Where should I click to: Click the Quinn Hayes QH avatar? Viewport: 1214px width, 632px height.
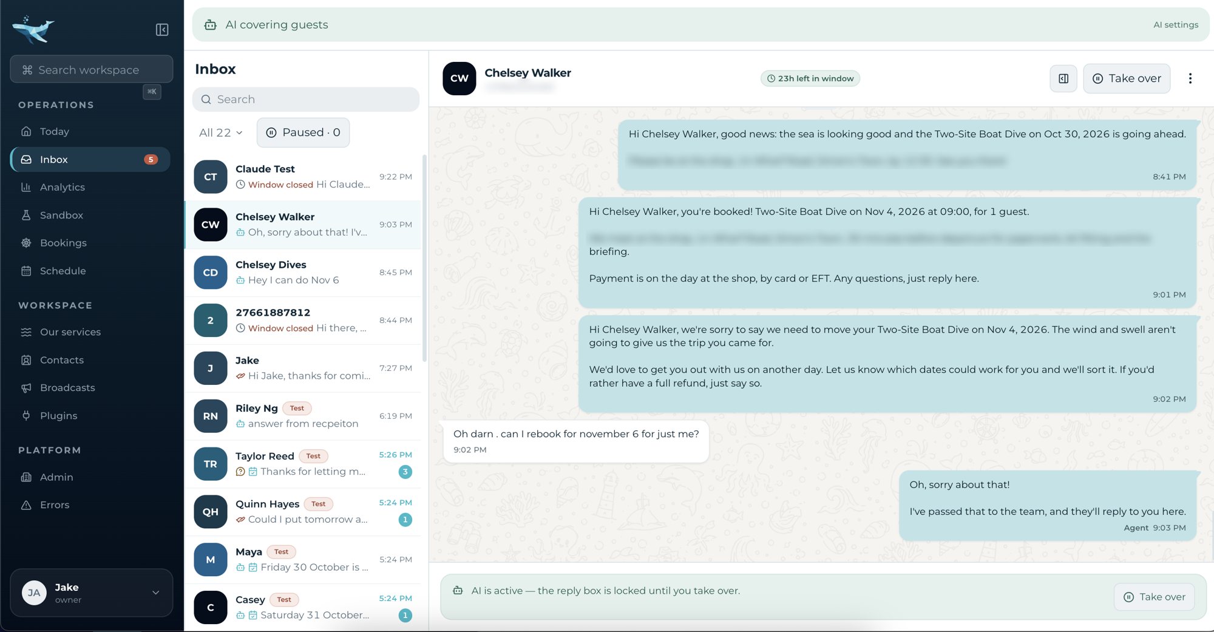click(211, 512)
